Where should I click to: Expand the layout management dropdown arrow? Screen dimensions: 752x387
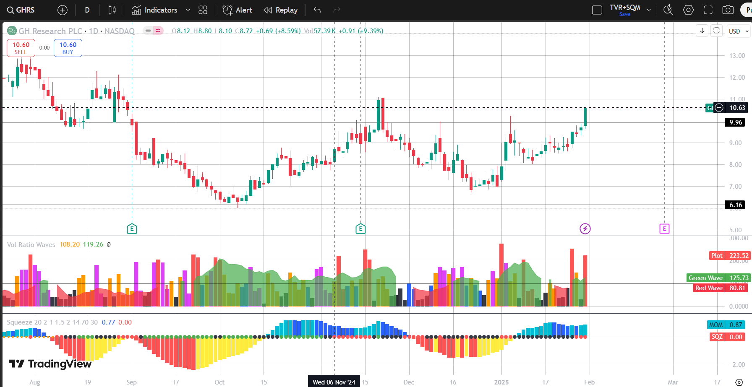click(649, 10)
